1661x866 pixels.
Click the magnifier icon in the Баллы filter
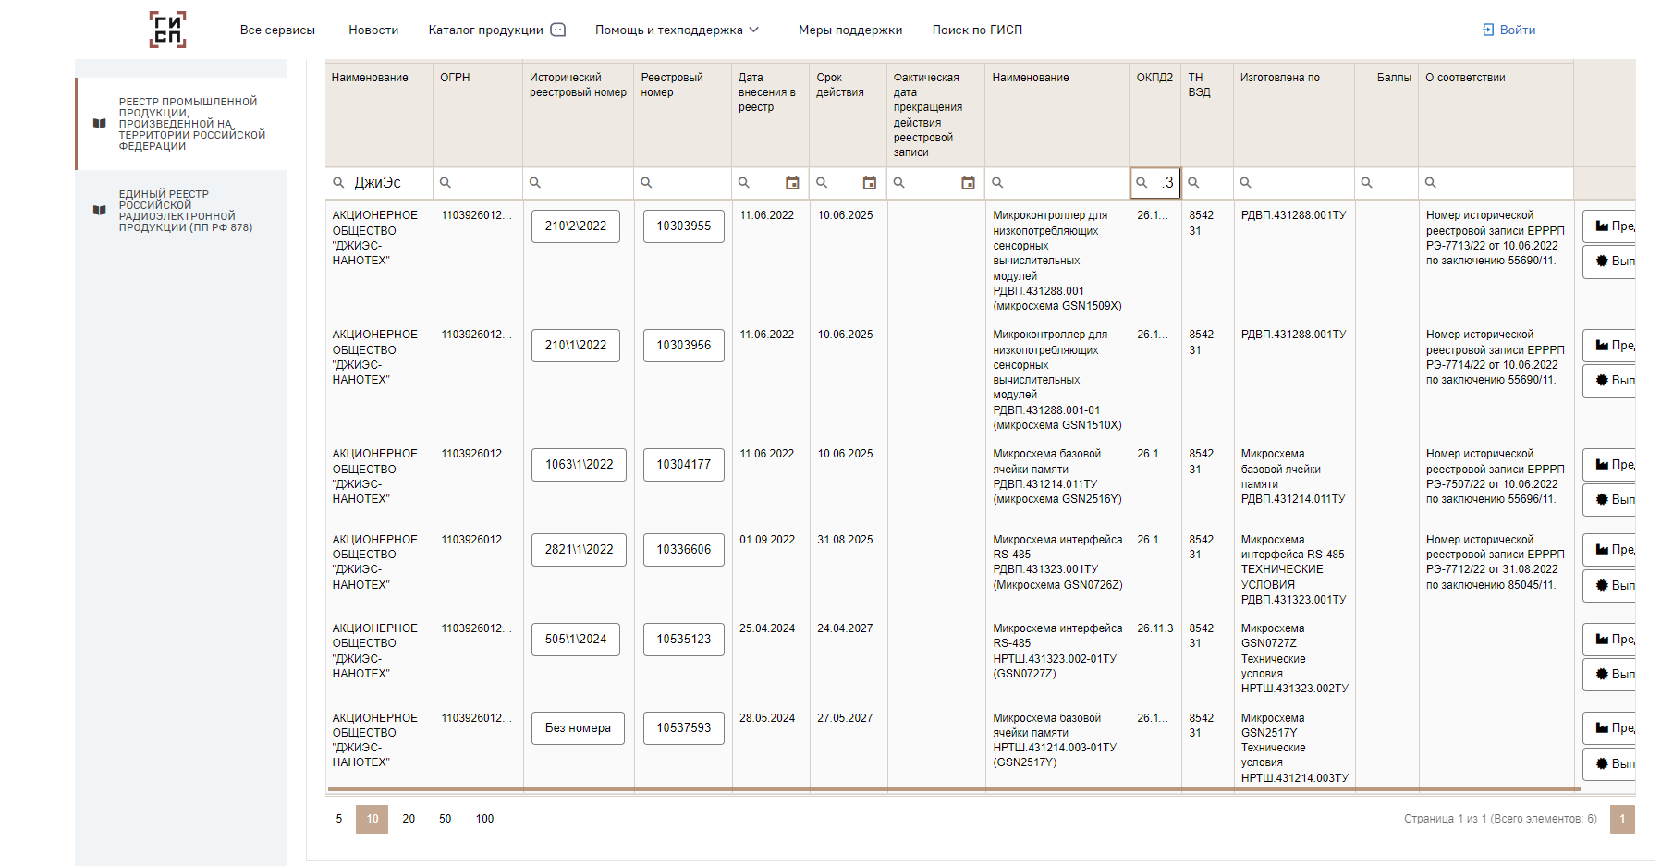pyautogui.click(x=1367, y=183)
